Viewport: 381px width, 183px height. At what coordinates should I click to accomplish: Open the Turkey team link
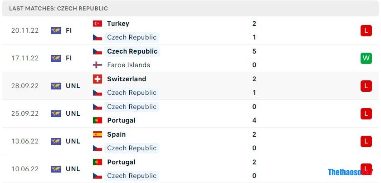(118, 24)
